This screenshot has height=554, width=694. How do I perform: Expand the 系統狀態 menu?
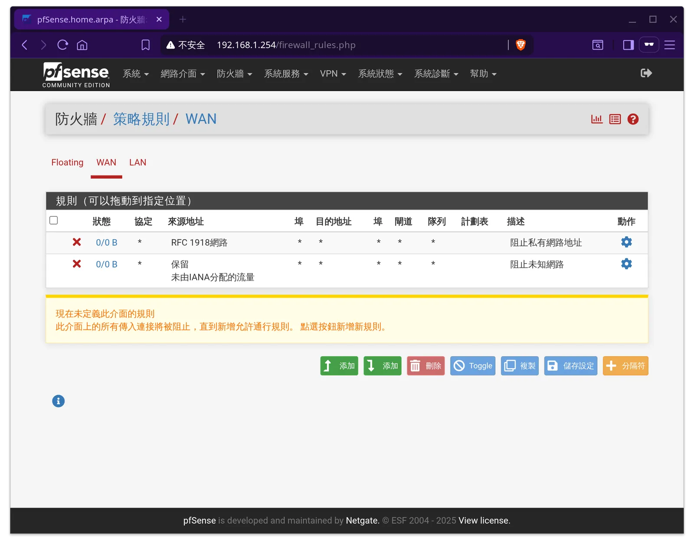tap(380, 74)
